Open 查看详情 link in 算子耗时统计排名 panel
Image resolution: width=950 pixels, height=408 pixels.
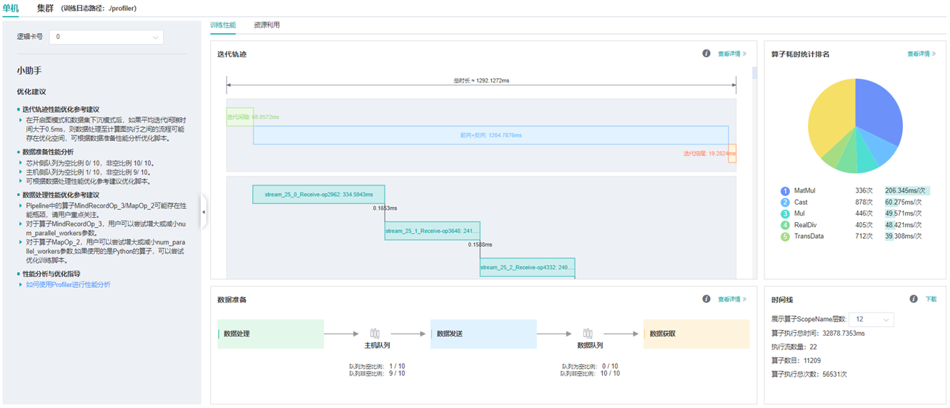click(921, 54)
